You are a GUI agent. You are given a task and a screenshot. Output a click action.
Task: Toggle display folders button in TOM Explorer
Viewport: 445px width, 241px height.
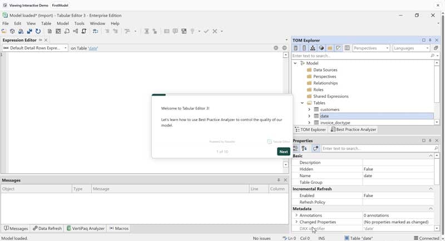pos(330,48)
